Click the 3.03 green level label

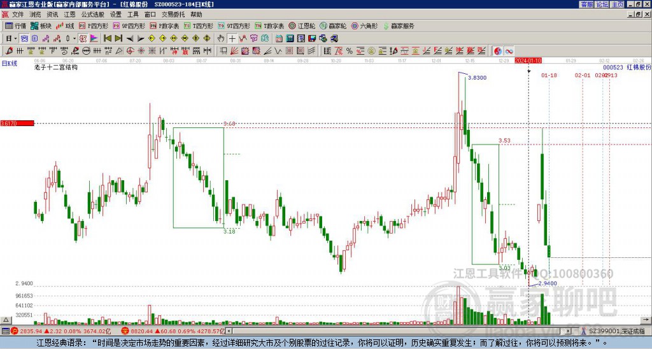[x=504, y=268]
